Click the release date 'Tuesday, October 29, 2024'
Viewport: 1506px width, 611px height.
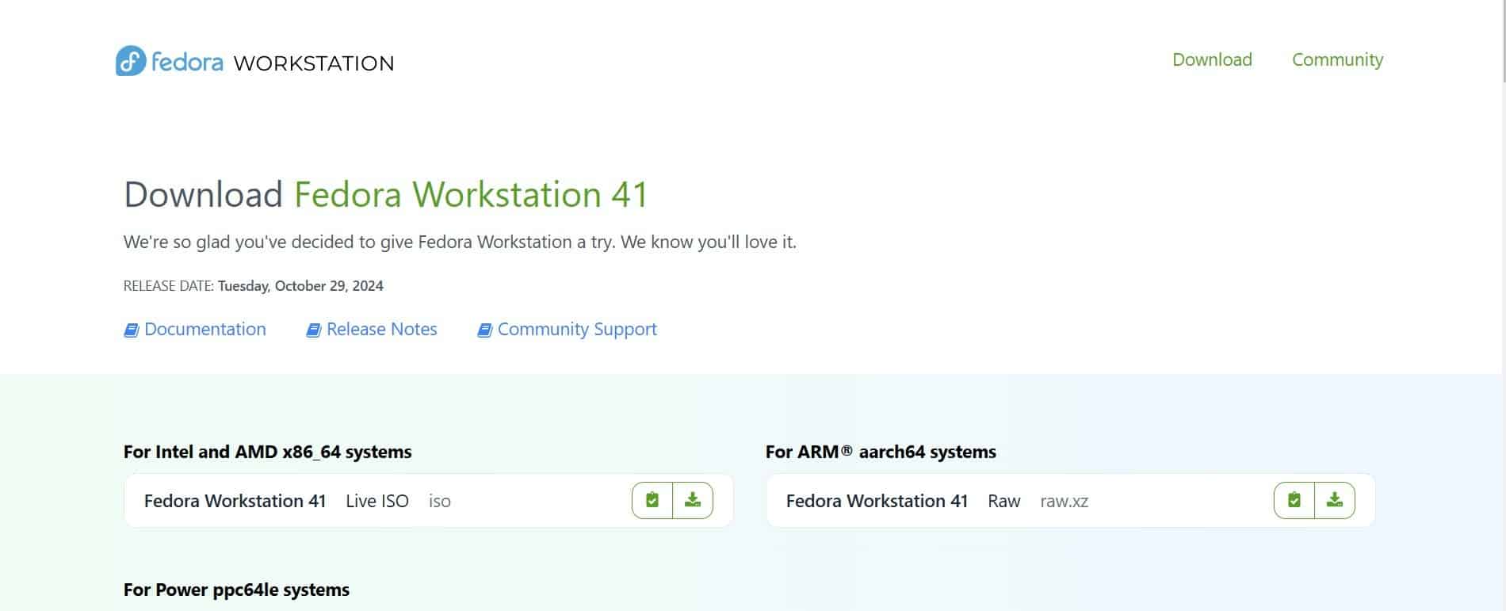[300, 286]
